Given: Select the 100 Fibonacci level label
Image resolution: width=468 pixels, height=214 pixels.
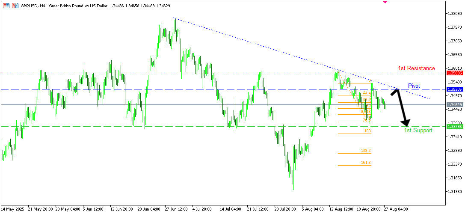Looking at the screenshot, I should pos(367,131).
